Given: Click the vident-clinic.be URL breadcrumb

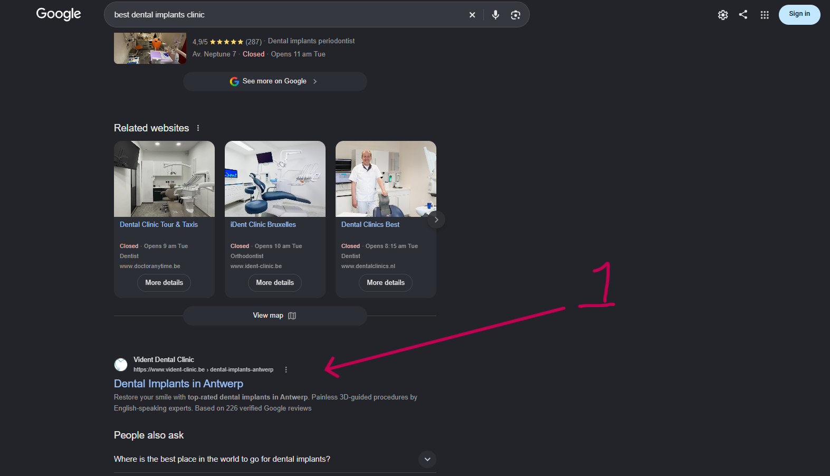Looking at the screenshot, I should click(203, 370).
